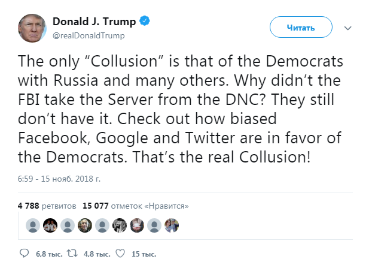The width and height of the screenshot is (369, 271).
Task: Open third liker avatar in the row
Action: 69,226
